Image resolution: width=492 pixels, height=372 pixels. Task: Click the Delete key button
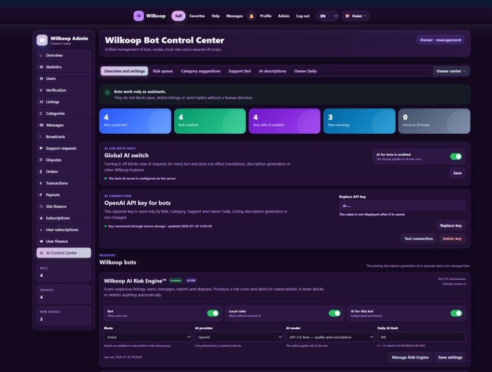point(452,239)
